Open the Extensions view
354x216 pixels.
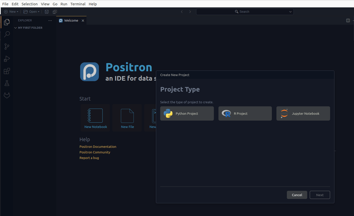7,71
